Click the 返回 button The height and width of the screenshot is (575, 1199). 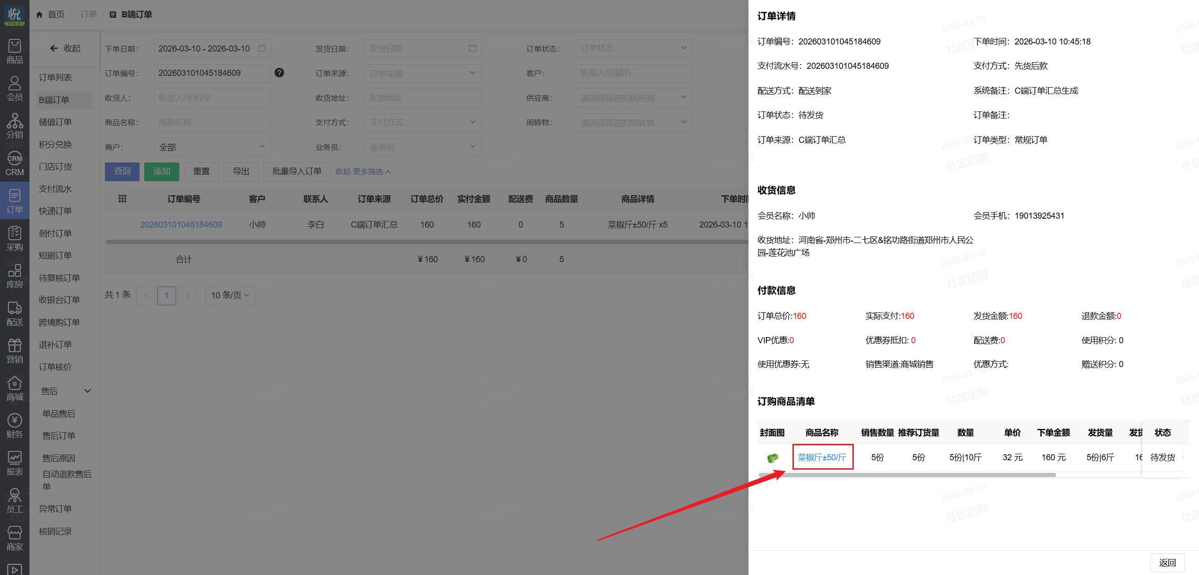1167,562
